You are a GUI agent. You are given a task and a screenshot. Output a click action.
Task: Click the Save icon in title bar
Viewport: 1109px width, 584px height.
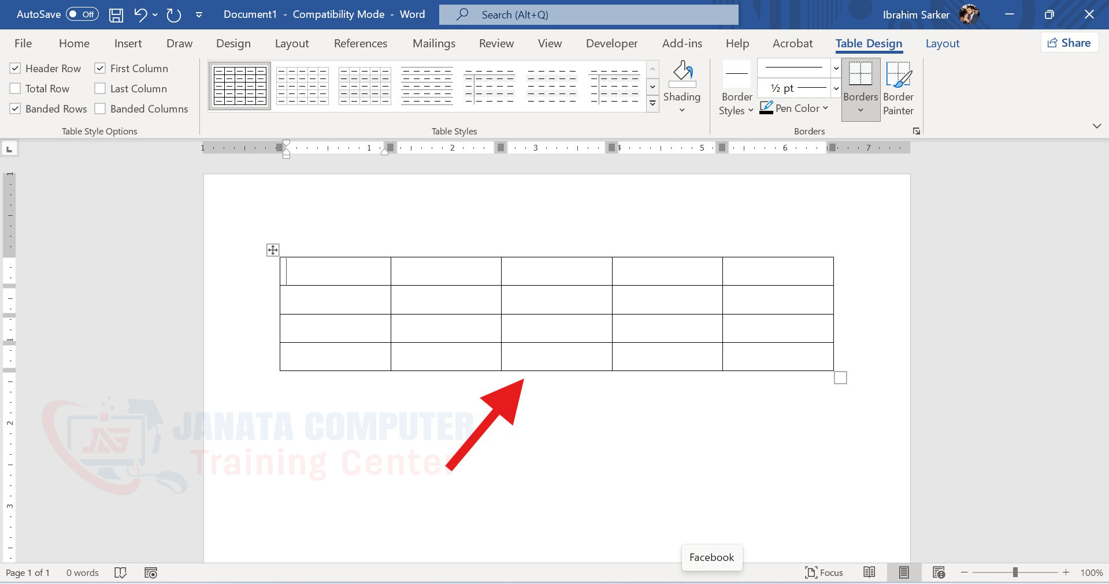click(116, 15)
